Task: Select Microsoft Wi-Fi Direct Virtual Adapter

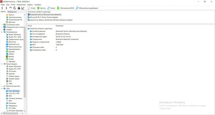Action: (x=43, y=17)
